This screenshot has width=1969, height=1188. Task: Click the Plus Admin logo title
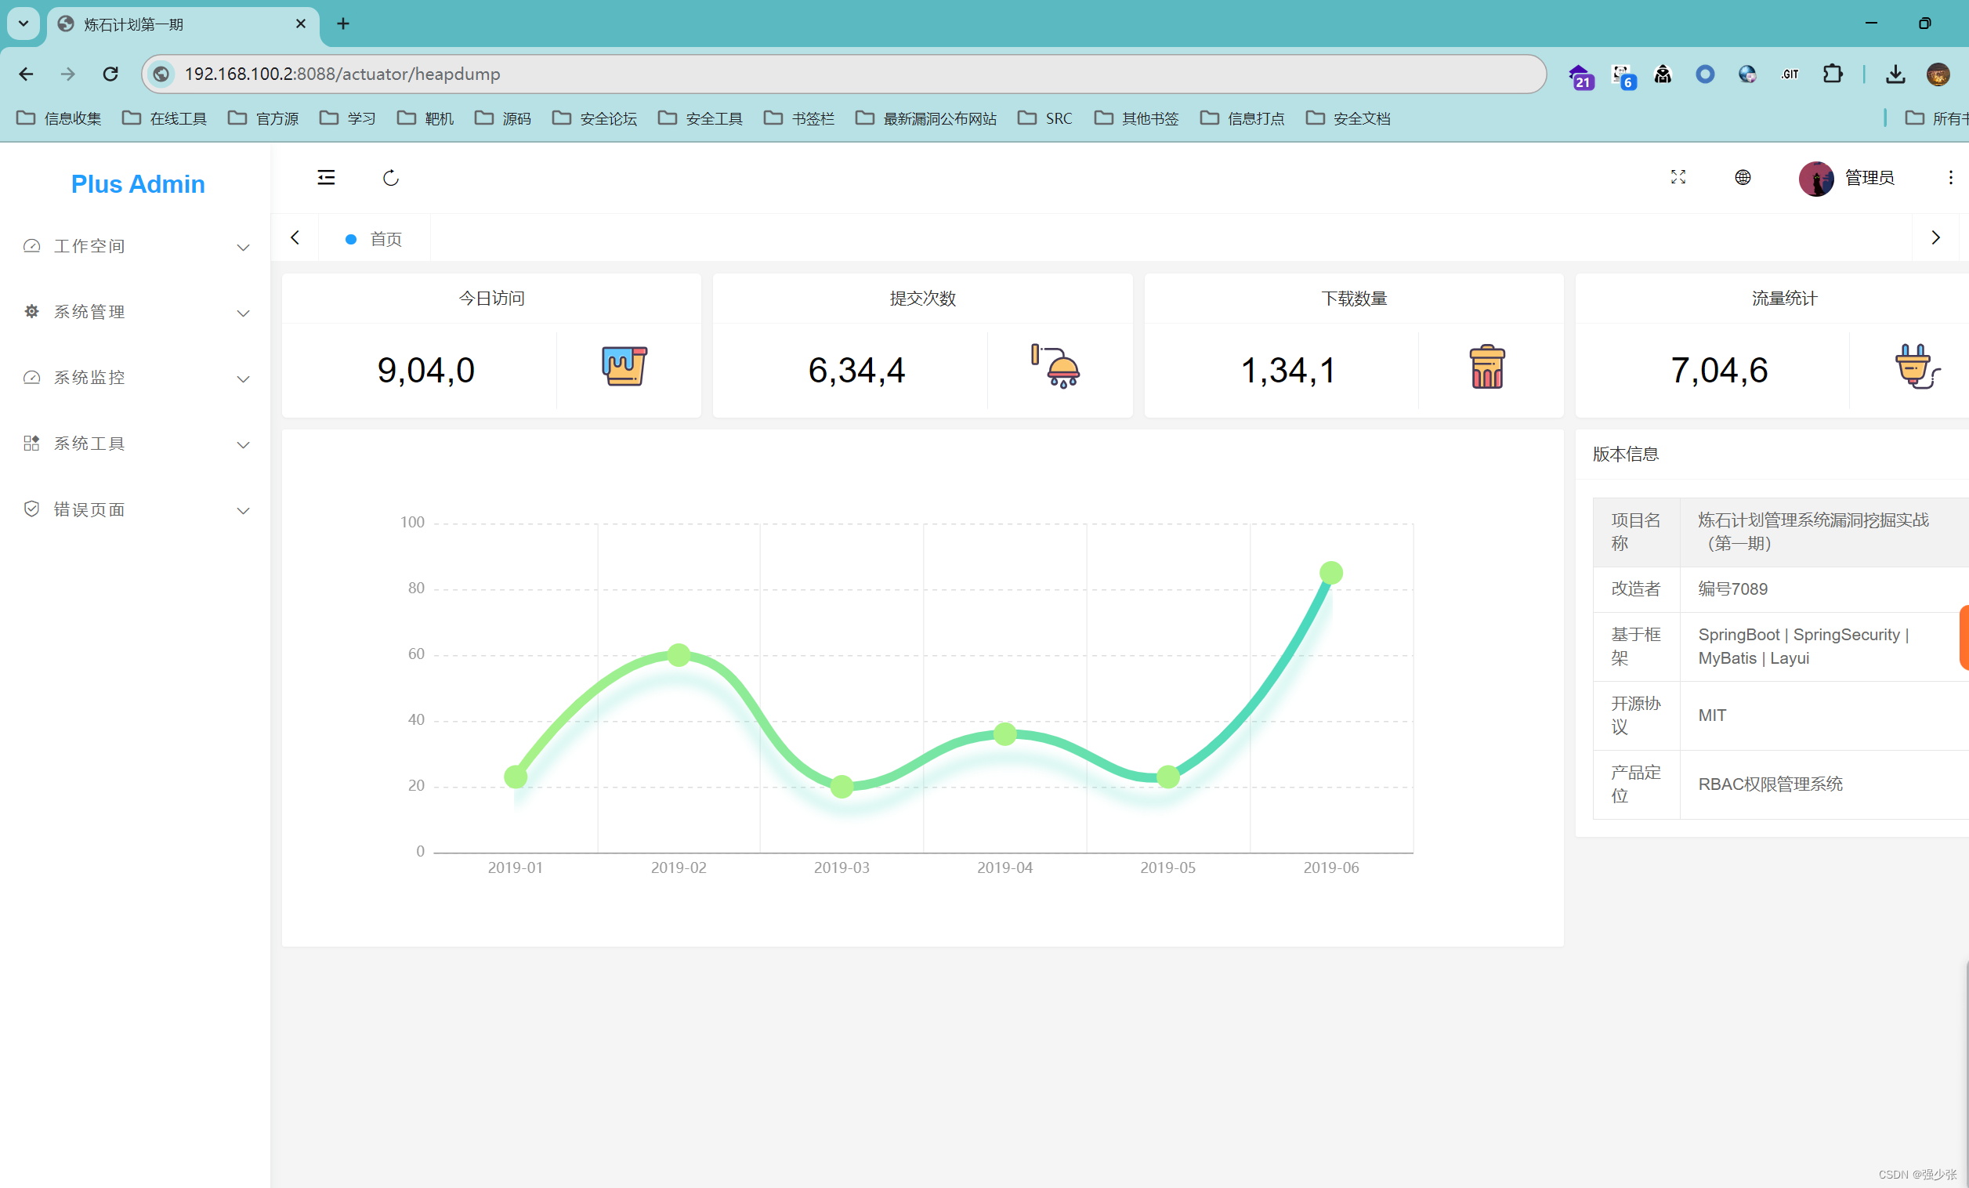[138, 184]
